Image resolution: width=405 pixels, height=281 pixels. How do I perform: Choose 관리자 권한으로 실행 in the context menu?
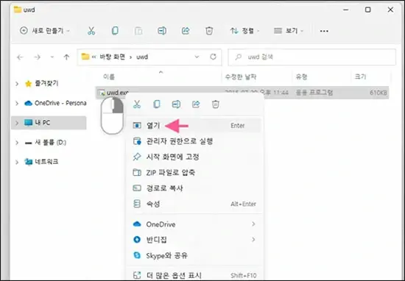pos(194,141)
